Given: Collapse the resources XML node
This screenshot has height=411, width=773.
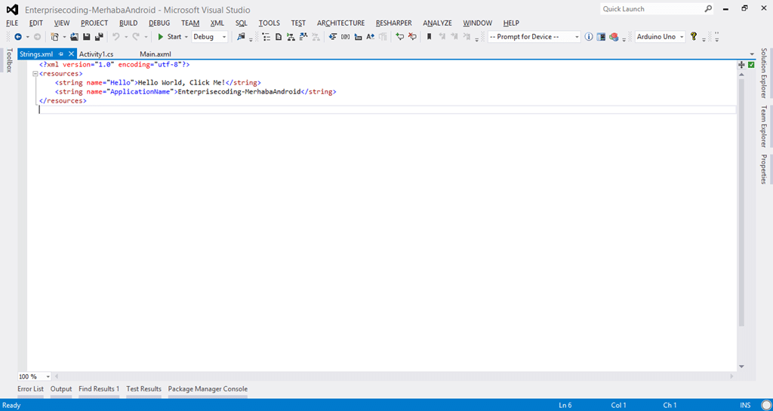Looking at the screenshot, I should tap(35, 74).
